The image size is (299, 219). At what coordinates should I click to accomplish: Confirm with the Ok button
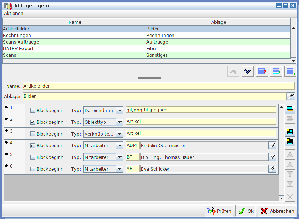click(245, 211)
